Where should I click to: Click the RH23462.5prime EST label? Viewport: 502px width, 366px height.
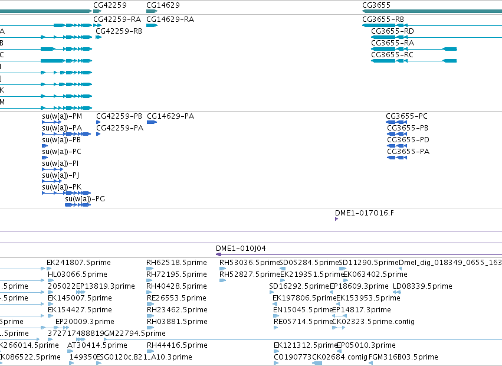tap(177, 310)
